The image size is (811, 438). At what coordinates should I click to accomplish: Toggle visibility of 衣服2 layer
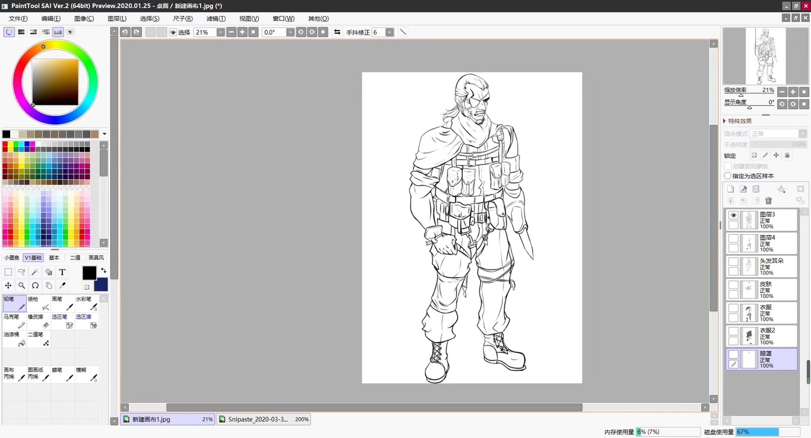[734, 331]
